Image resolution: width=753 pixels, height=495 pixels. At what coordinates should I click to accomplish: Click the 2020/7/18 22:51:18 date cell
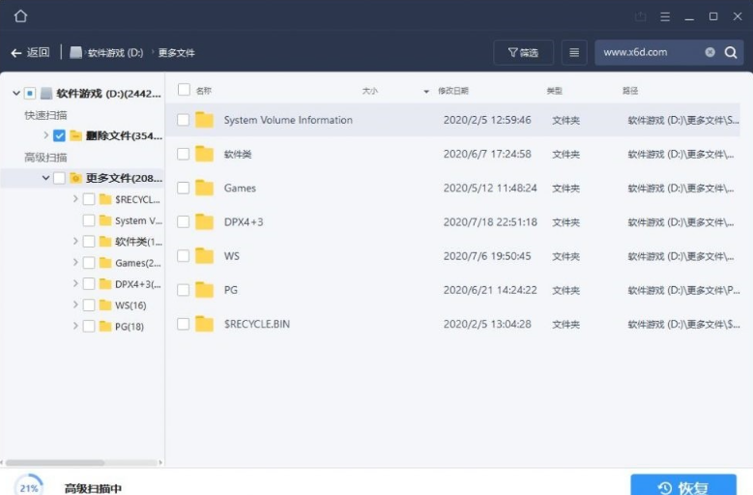490,222
